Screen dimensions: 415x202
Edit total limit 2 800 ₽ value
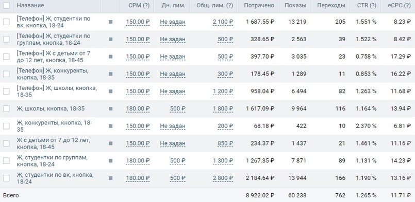223,178
